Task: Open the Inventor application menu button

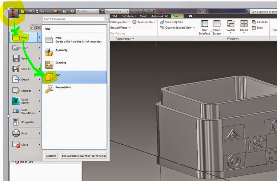Action: [13, 13]
